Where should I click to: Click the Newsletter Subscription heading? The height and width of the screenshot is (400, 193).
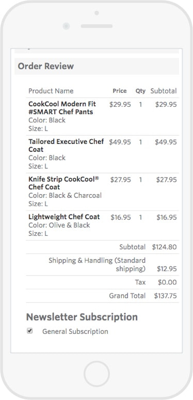pos(82,317)
